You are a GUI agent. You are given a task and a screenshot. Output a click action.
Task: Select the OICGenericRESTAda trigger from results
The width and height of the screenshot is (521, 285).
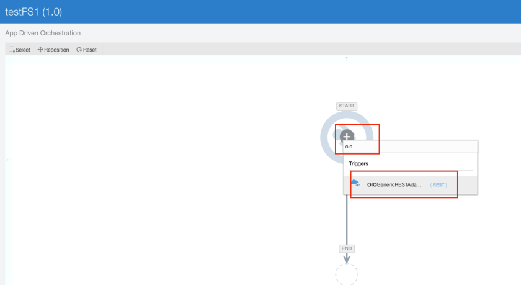[394, 184]
